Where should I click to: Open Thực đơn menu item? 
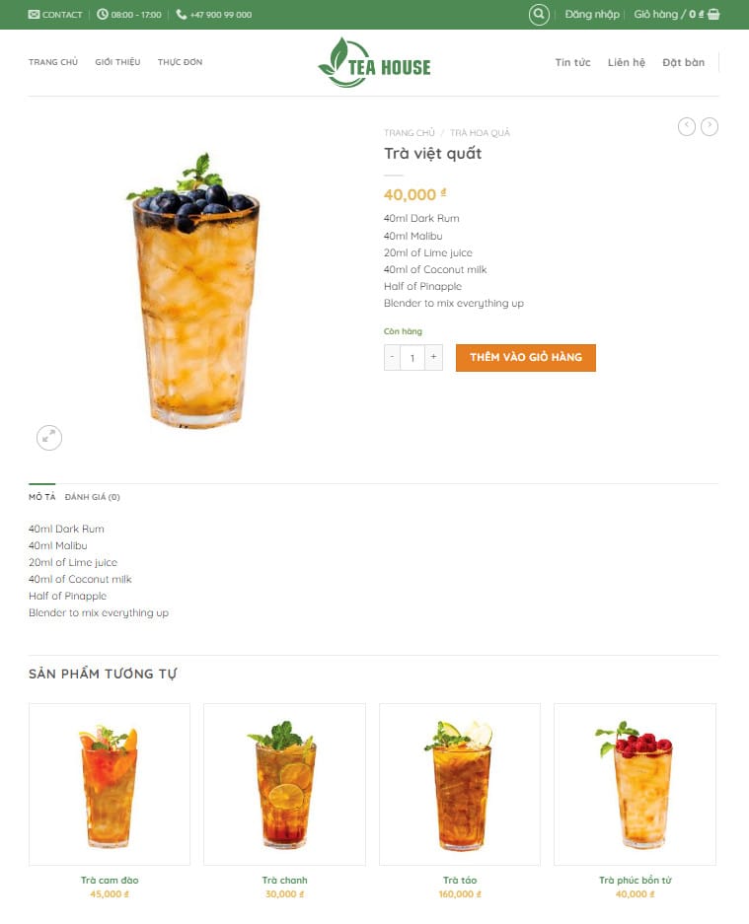pyautogui.click(x=180, y=62)
